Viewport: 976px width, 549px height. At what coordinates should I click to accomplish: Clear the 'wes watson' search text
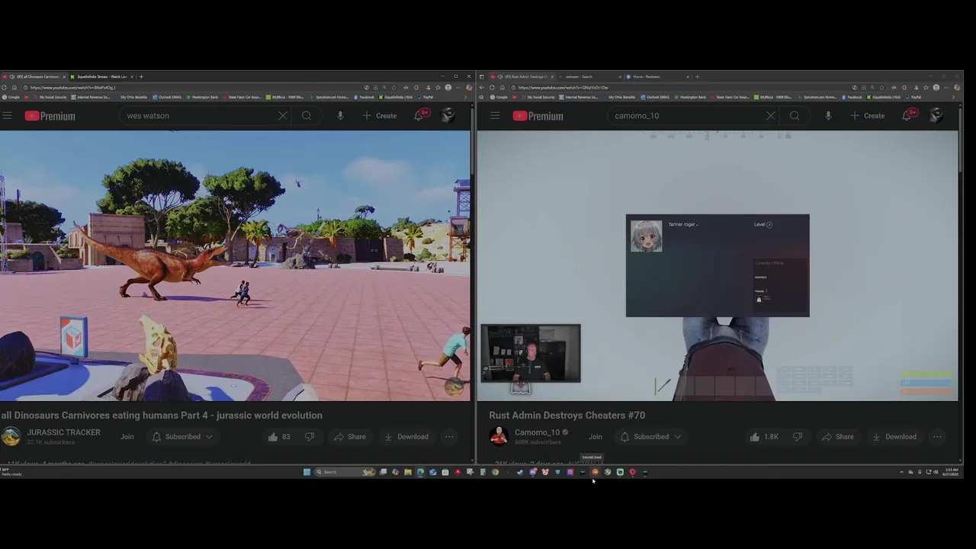click(283, 116)
